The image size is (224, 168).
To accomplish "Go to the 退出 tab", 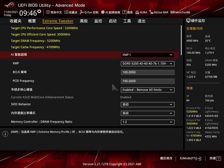I will coord(141,21).
